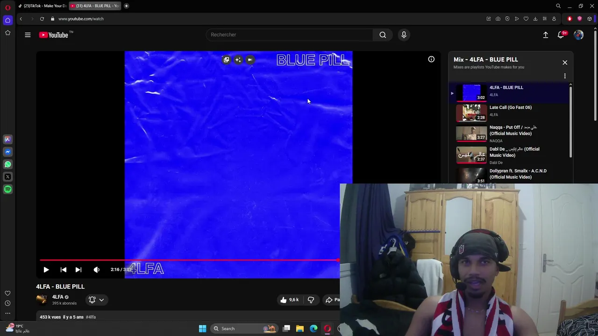The height and width of the screenshot is (336, 598).
Task: Open Opera easy setup menu icon
Action: [x=545, y=19]
